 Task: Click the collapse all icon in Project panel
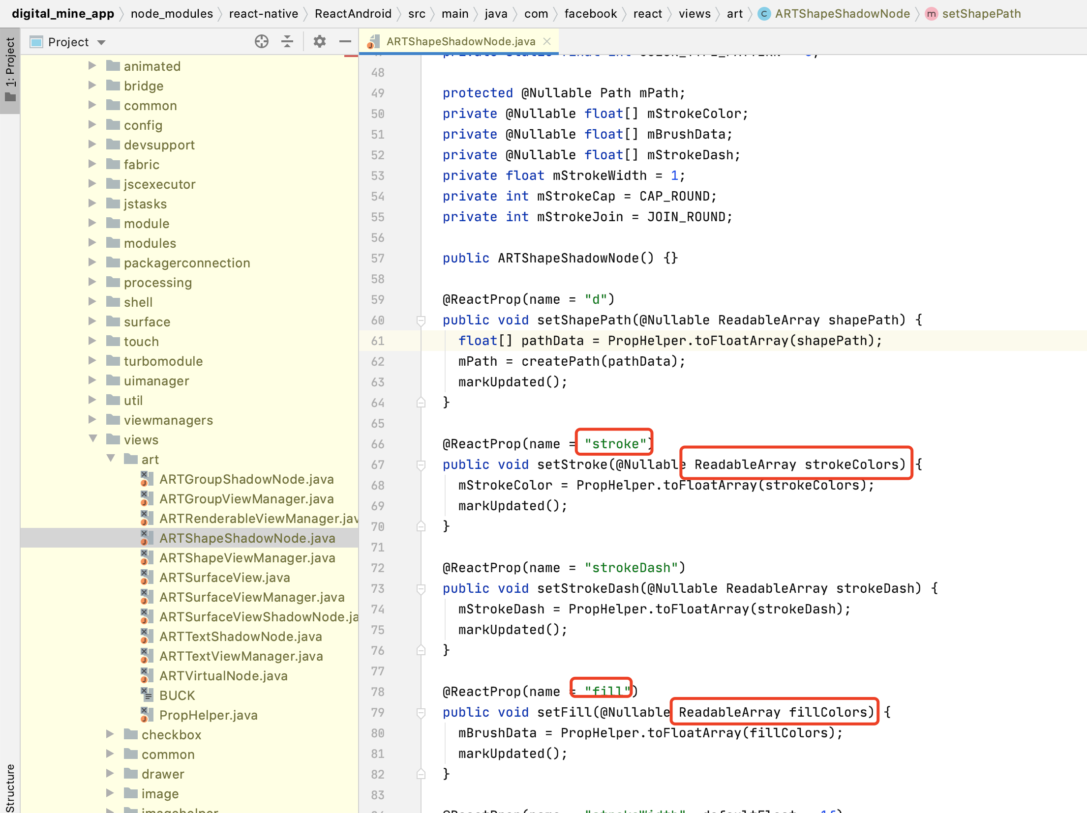pos(287,42)
